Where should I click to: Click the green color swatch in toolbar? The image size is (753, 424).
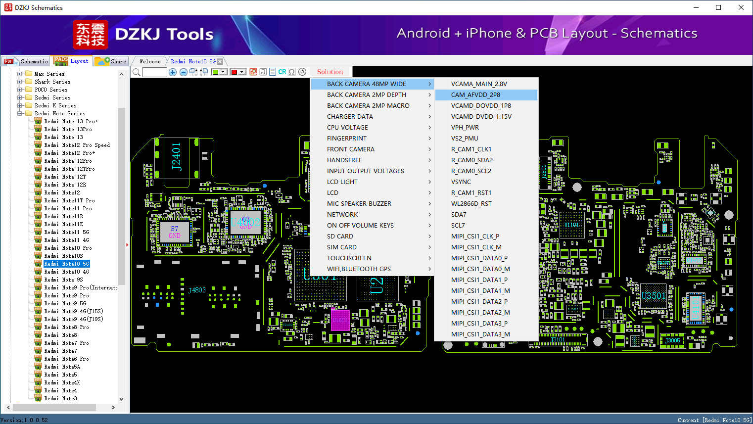coord(215,72)
